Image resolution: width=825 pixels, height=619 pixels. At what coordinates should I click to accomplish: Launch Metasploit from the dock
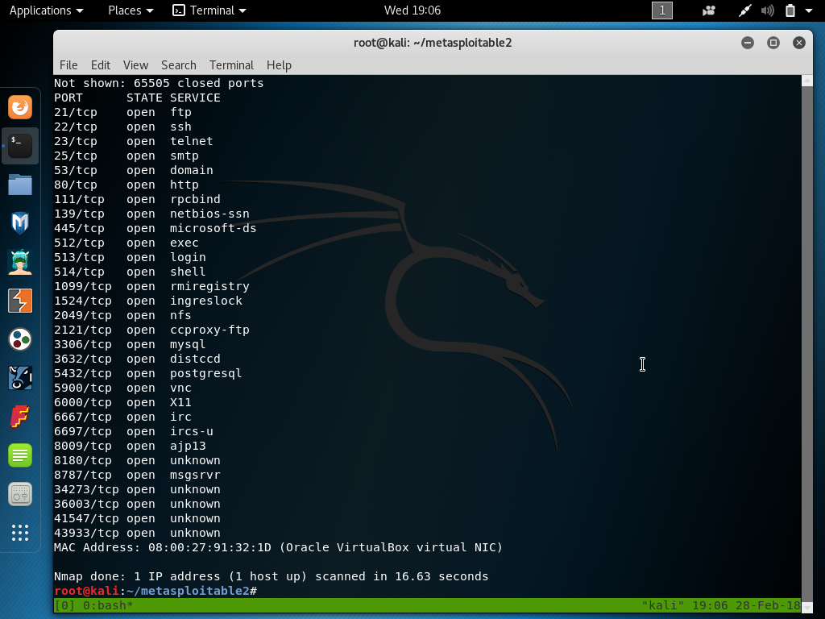(x=20, y=223)
